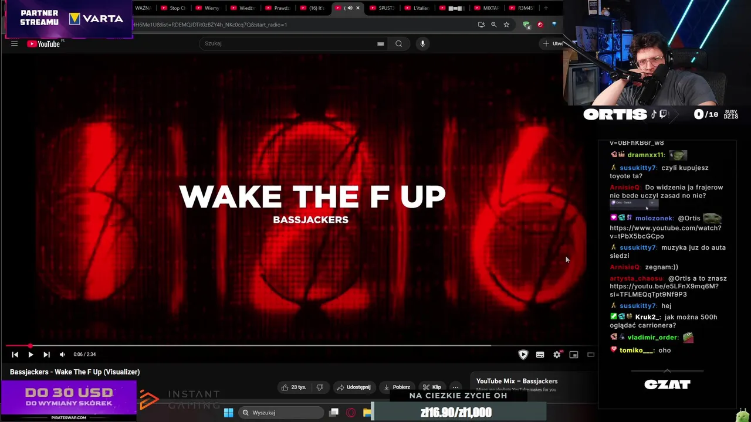Click the 0:06 / 2:34 time display
The height and width of the screenshot is (422, 751).
coord(84,354)
